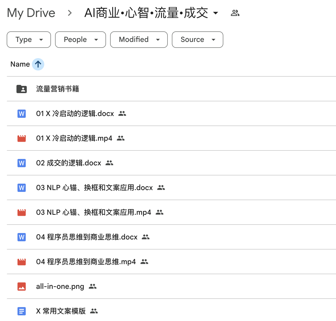Click the Google Docs icon for X 常用文案模版
This screenshot has height=321, width=336.
[x=22, y=311]
